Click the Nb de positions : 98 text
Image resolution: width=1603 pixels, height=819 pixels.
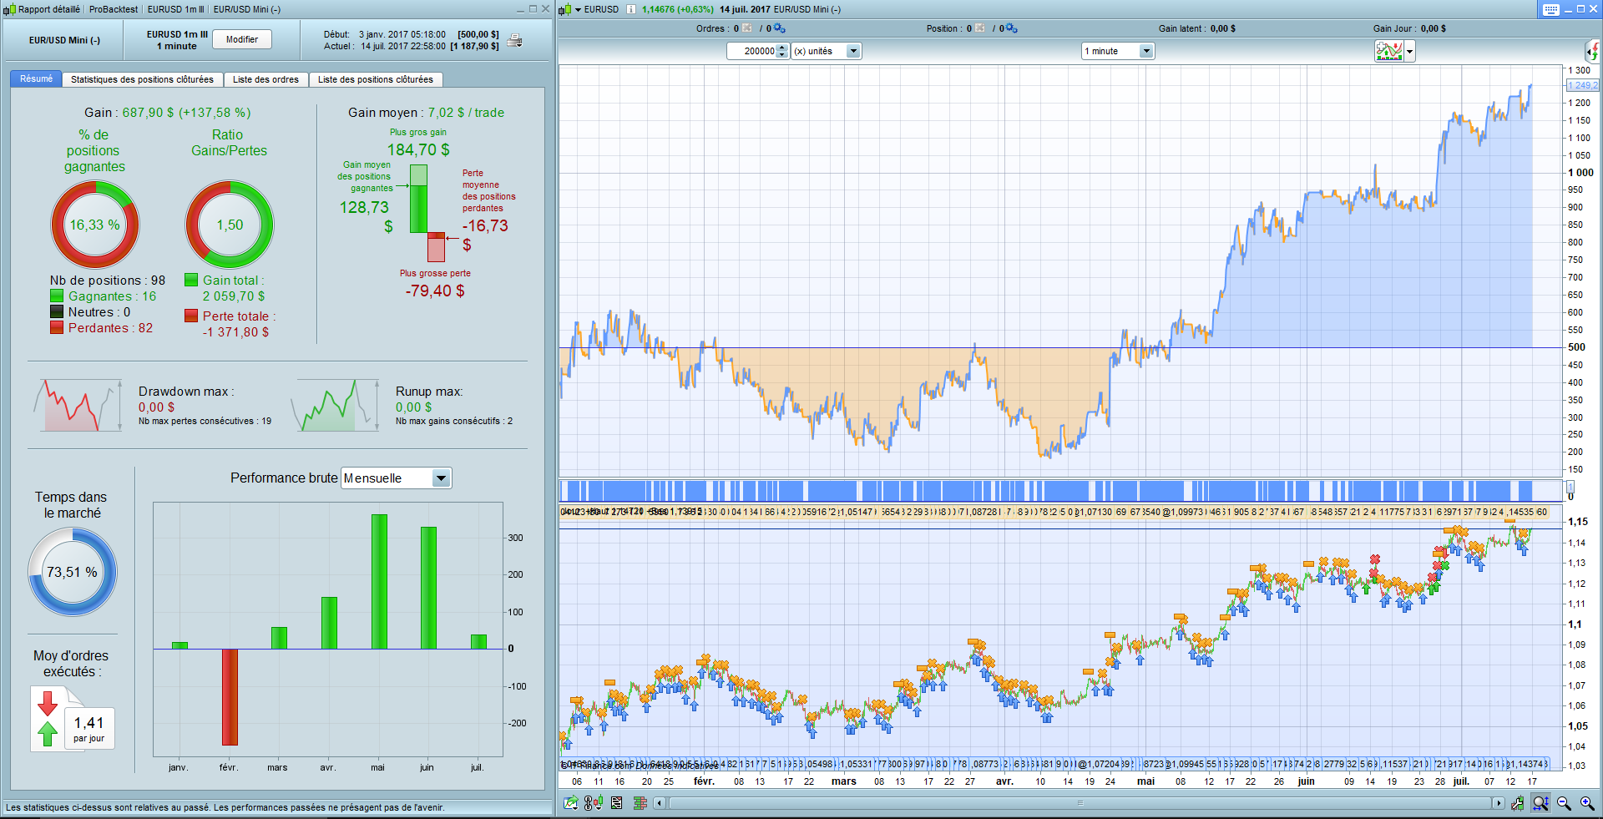(x=108, y=281)
